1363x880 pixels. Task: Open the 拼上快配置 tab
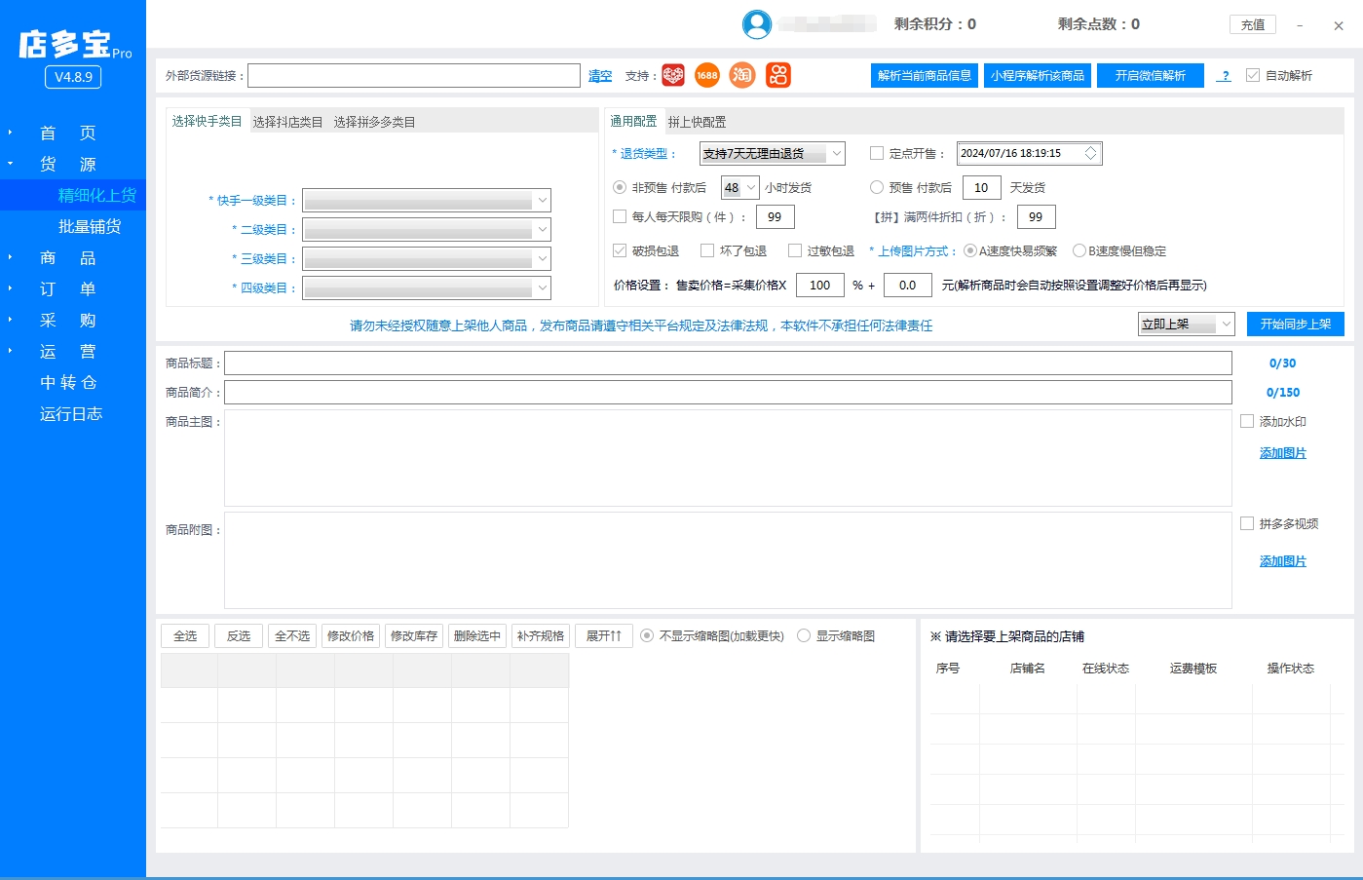click(x=697, y=122)
